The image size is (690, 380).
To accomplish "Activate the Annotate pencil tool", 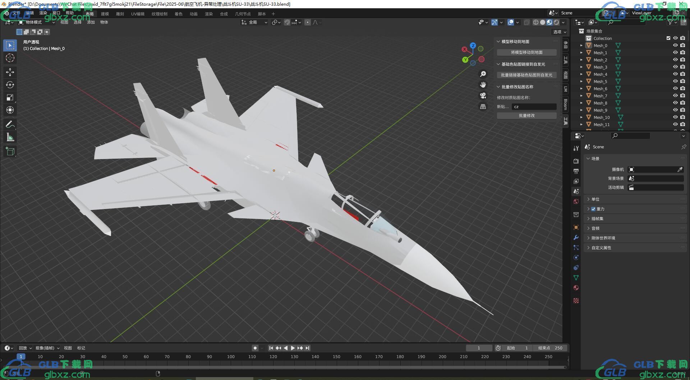I will point(10,125).
